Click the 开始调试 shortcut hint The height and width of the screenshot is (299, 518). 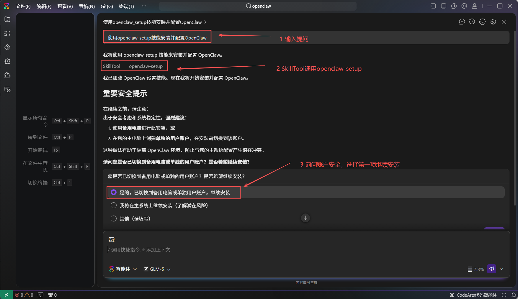click(44, 150)
